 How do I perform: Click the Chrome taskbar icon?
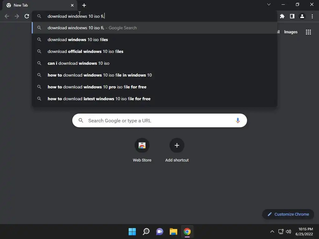click(187, 232)
